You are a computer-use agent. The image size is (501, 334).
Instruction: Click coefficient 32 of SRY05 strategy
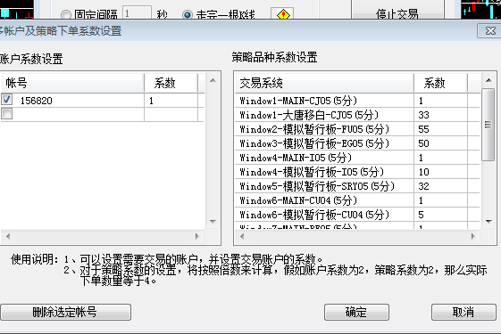click(440, 186)
